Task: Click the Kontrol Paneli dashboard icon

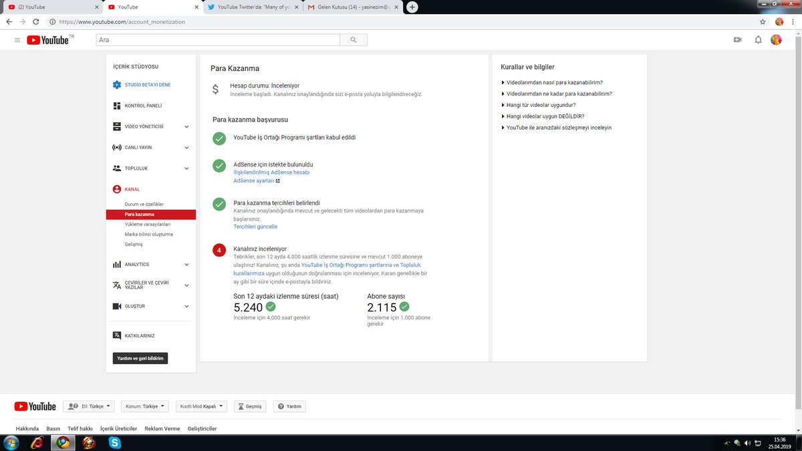Action: [x=117, y=106]
